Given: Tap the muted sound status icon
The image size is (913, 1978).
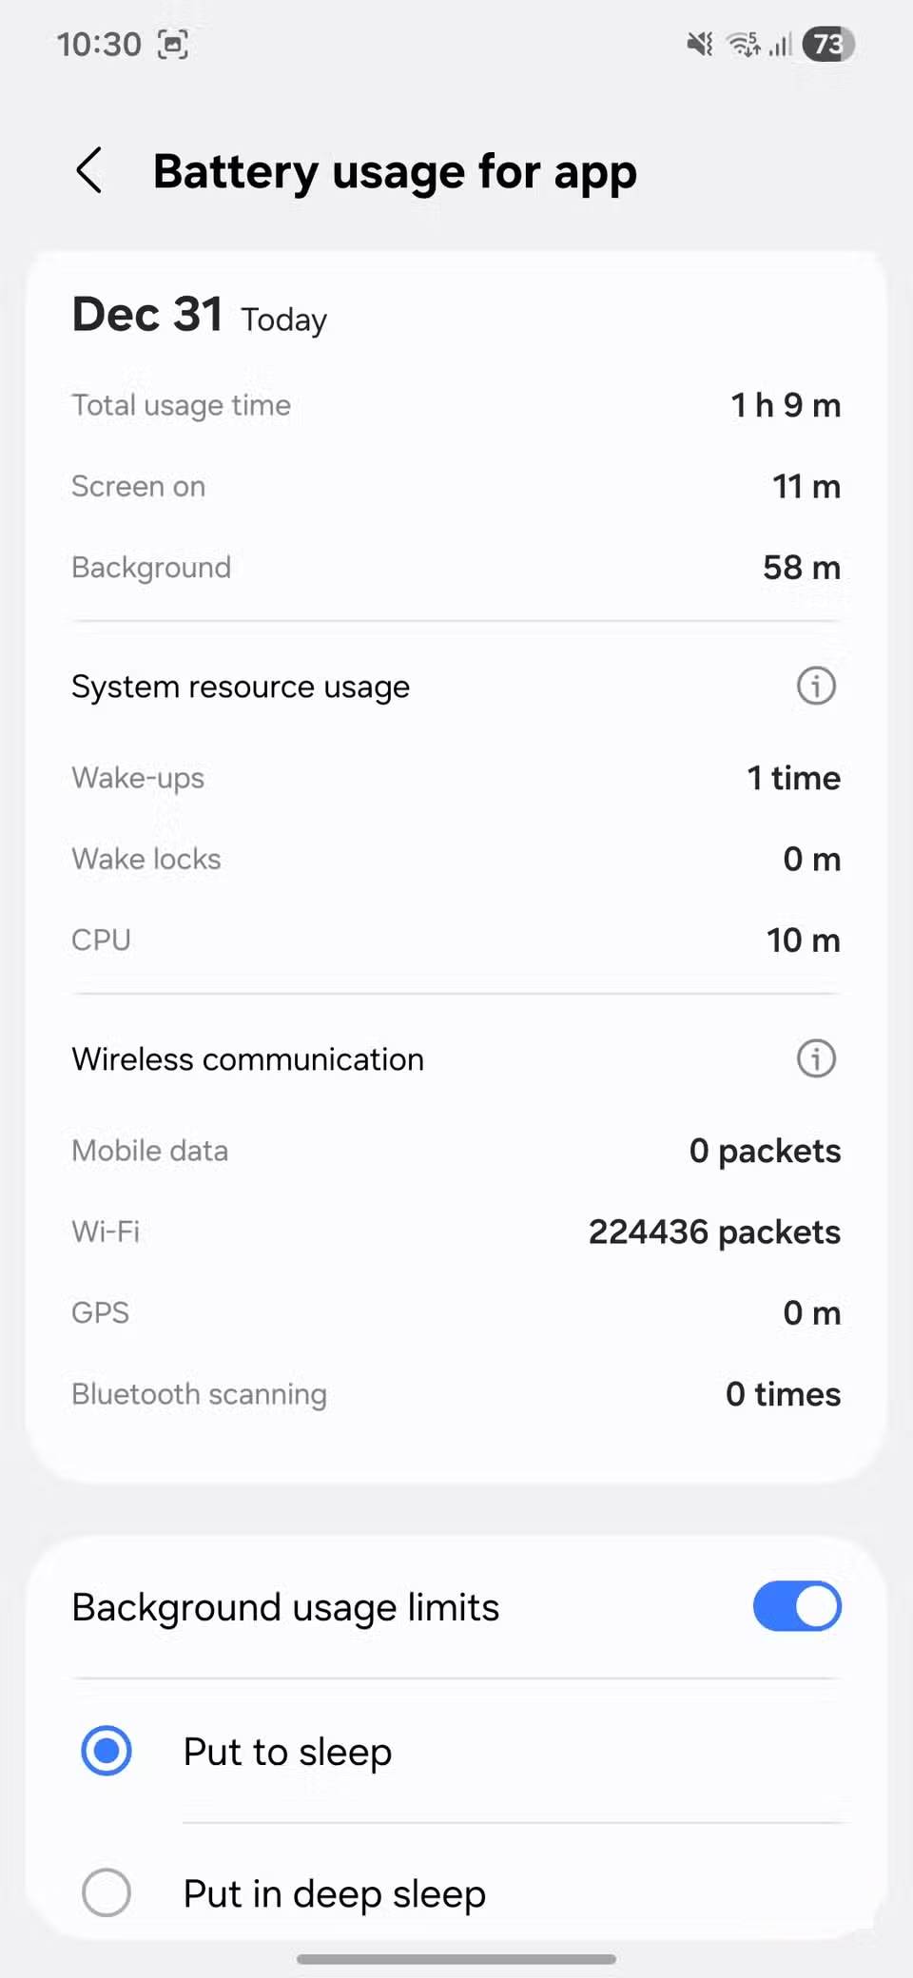Looking at the screenshot, I should point(700,44).
